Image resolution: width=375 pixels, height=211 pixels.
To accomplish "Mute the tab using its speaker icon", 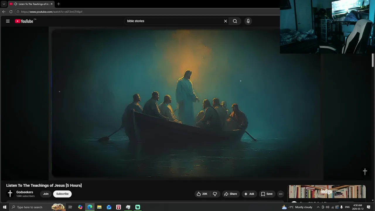I will pos(16,4).
